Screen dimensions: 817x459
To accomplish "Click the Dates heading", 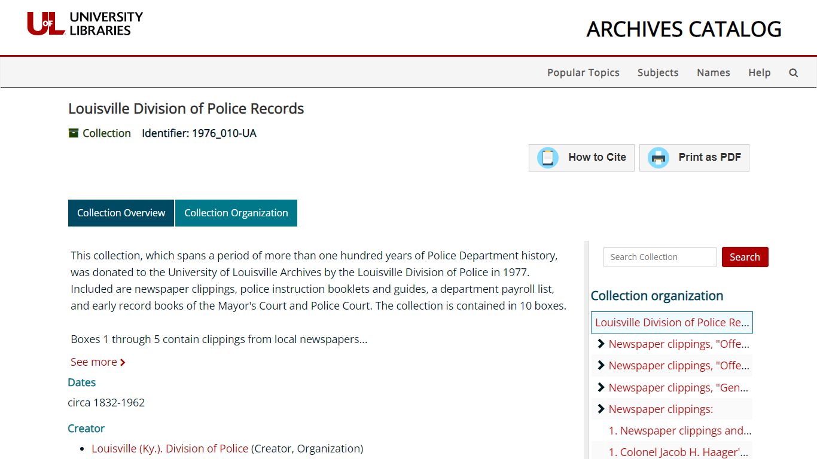I will pyautogui.click(x=82, y=382).
